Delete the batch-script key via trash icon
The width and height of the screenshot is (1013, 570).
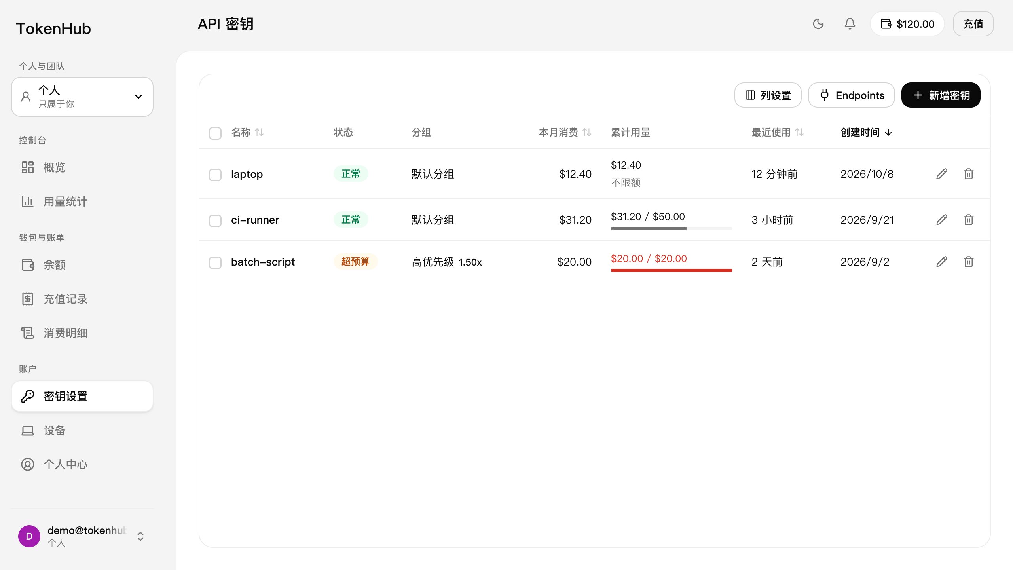tap(968, 262)
